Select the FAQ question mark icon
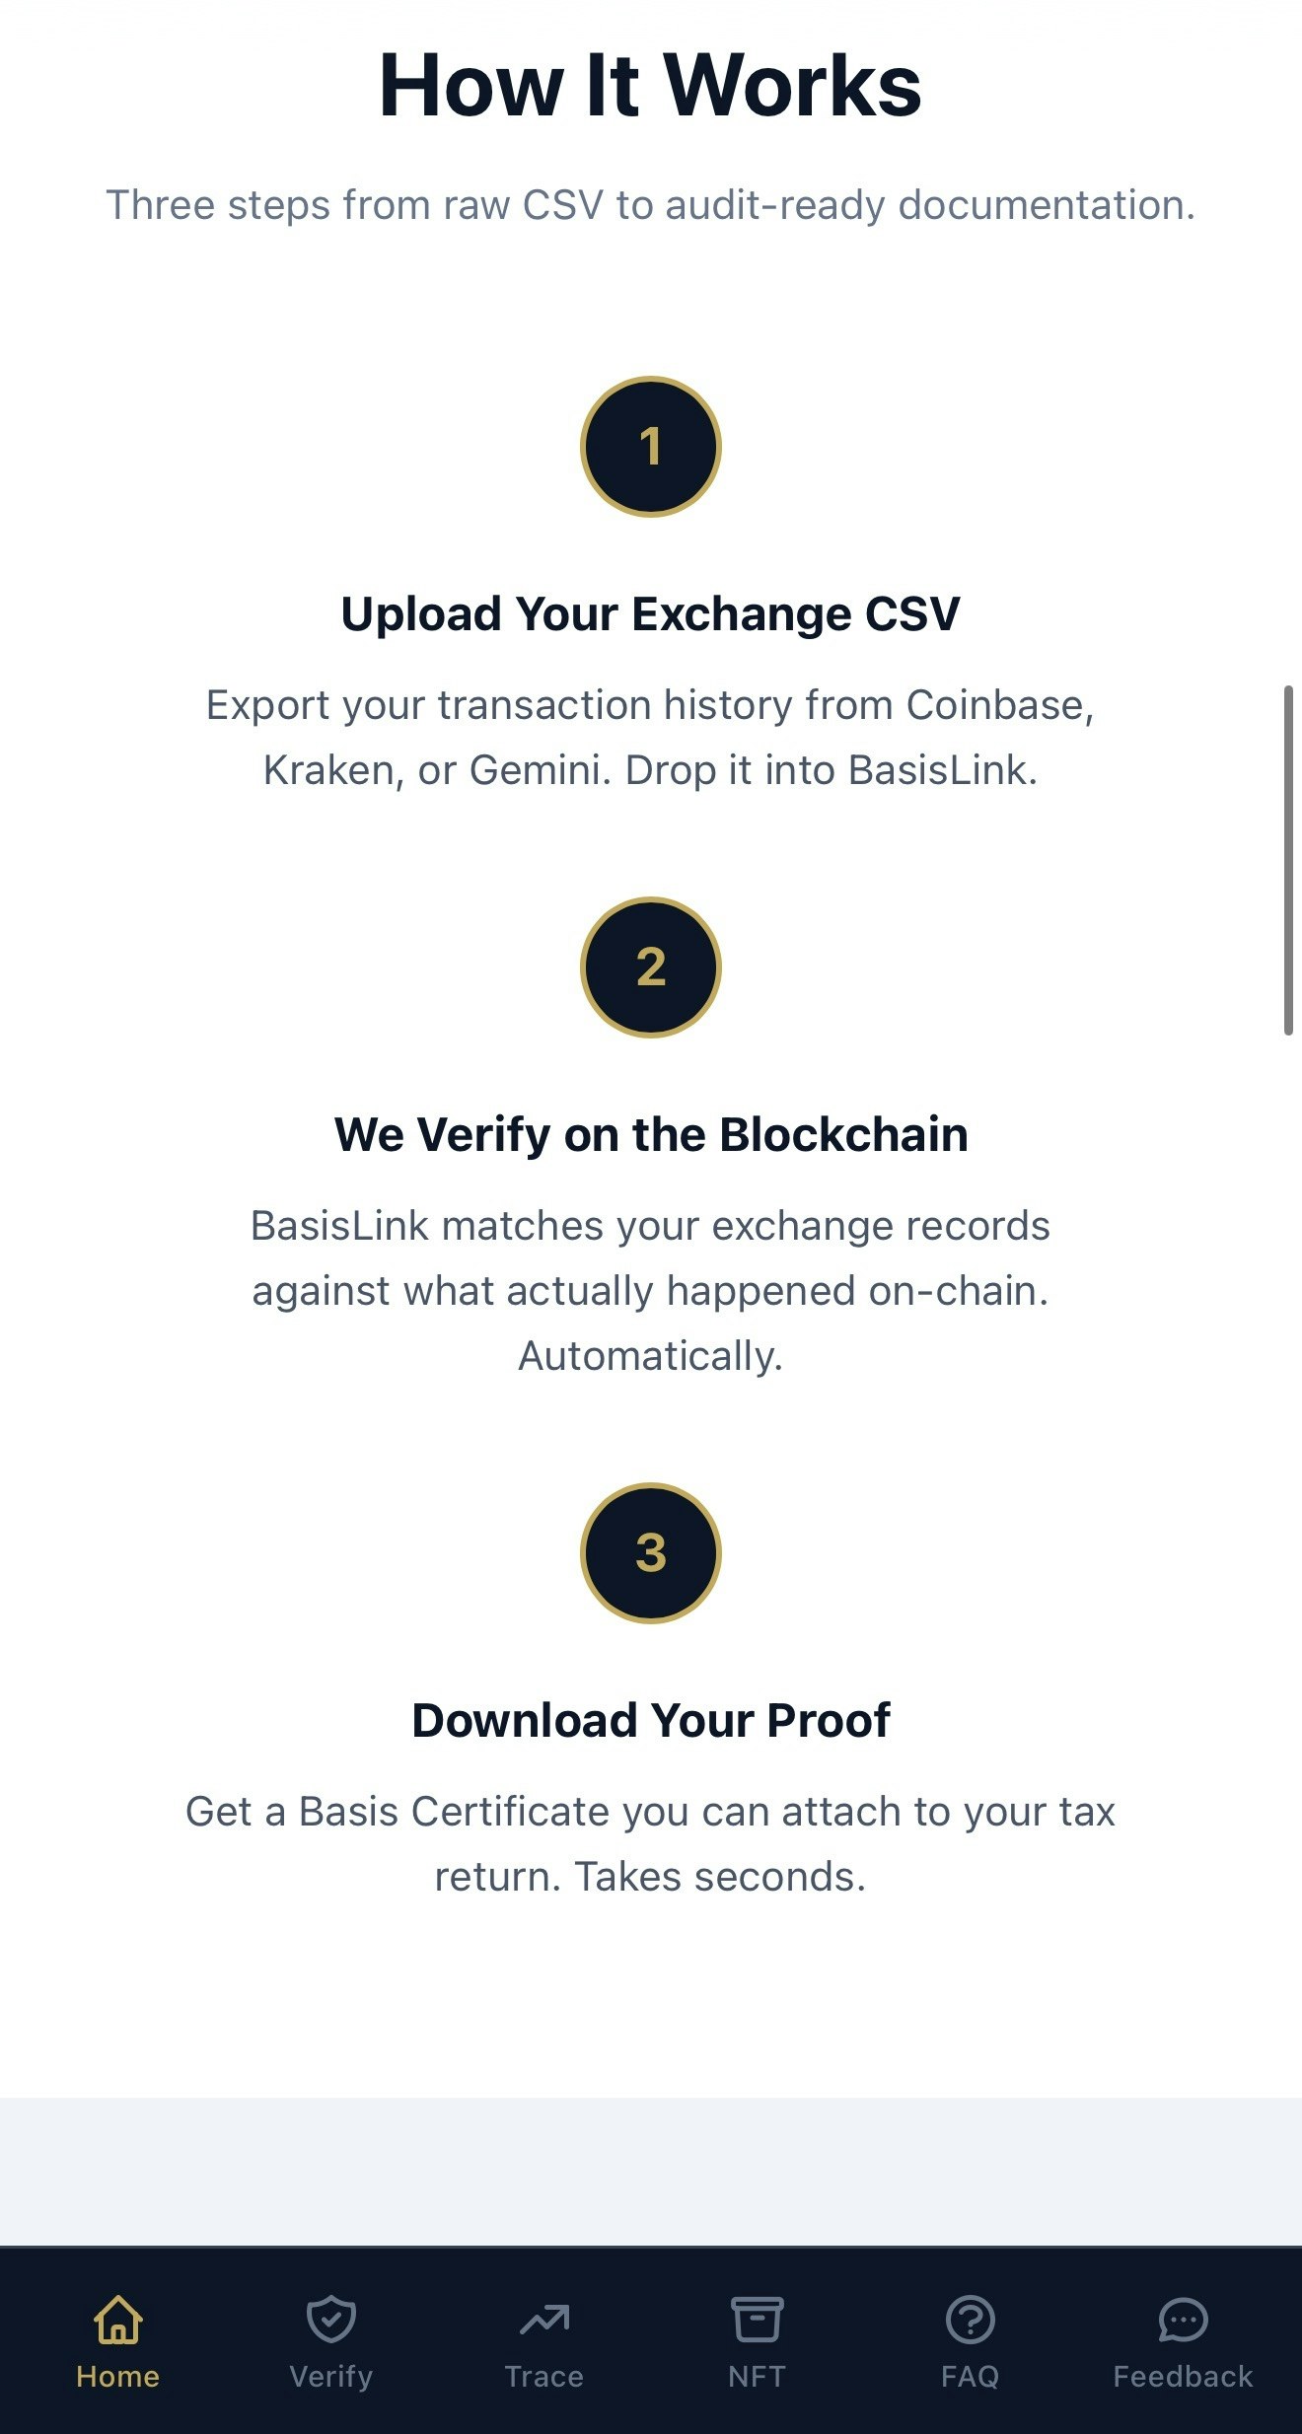This screenshot has width=1302, height=2434. [x=970, y=2320]
